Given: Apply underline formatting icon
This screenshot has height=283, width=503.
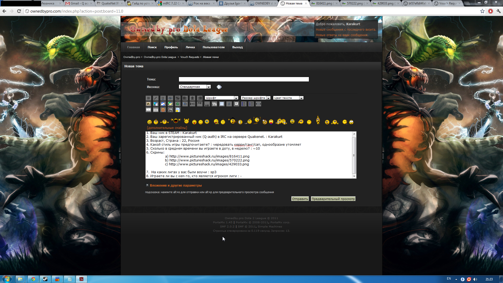Looking at the screenshot, I should [x=163, y=98].
